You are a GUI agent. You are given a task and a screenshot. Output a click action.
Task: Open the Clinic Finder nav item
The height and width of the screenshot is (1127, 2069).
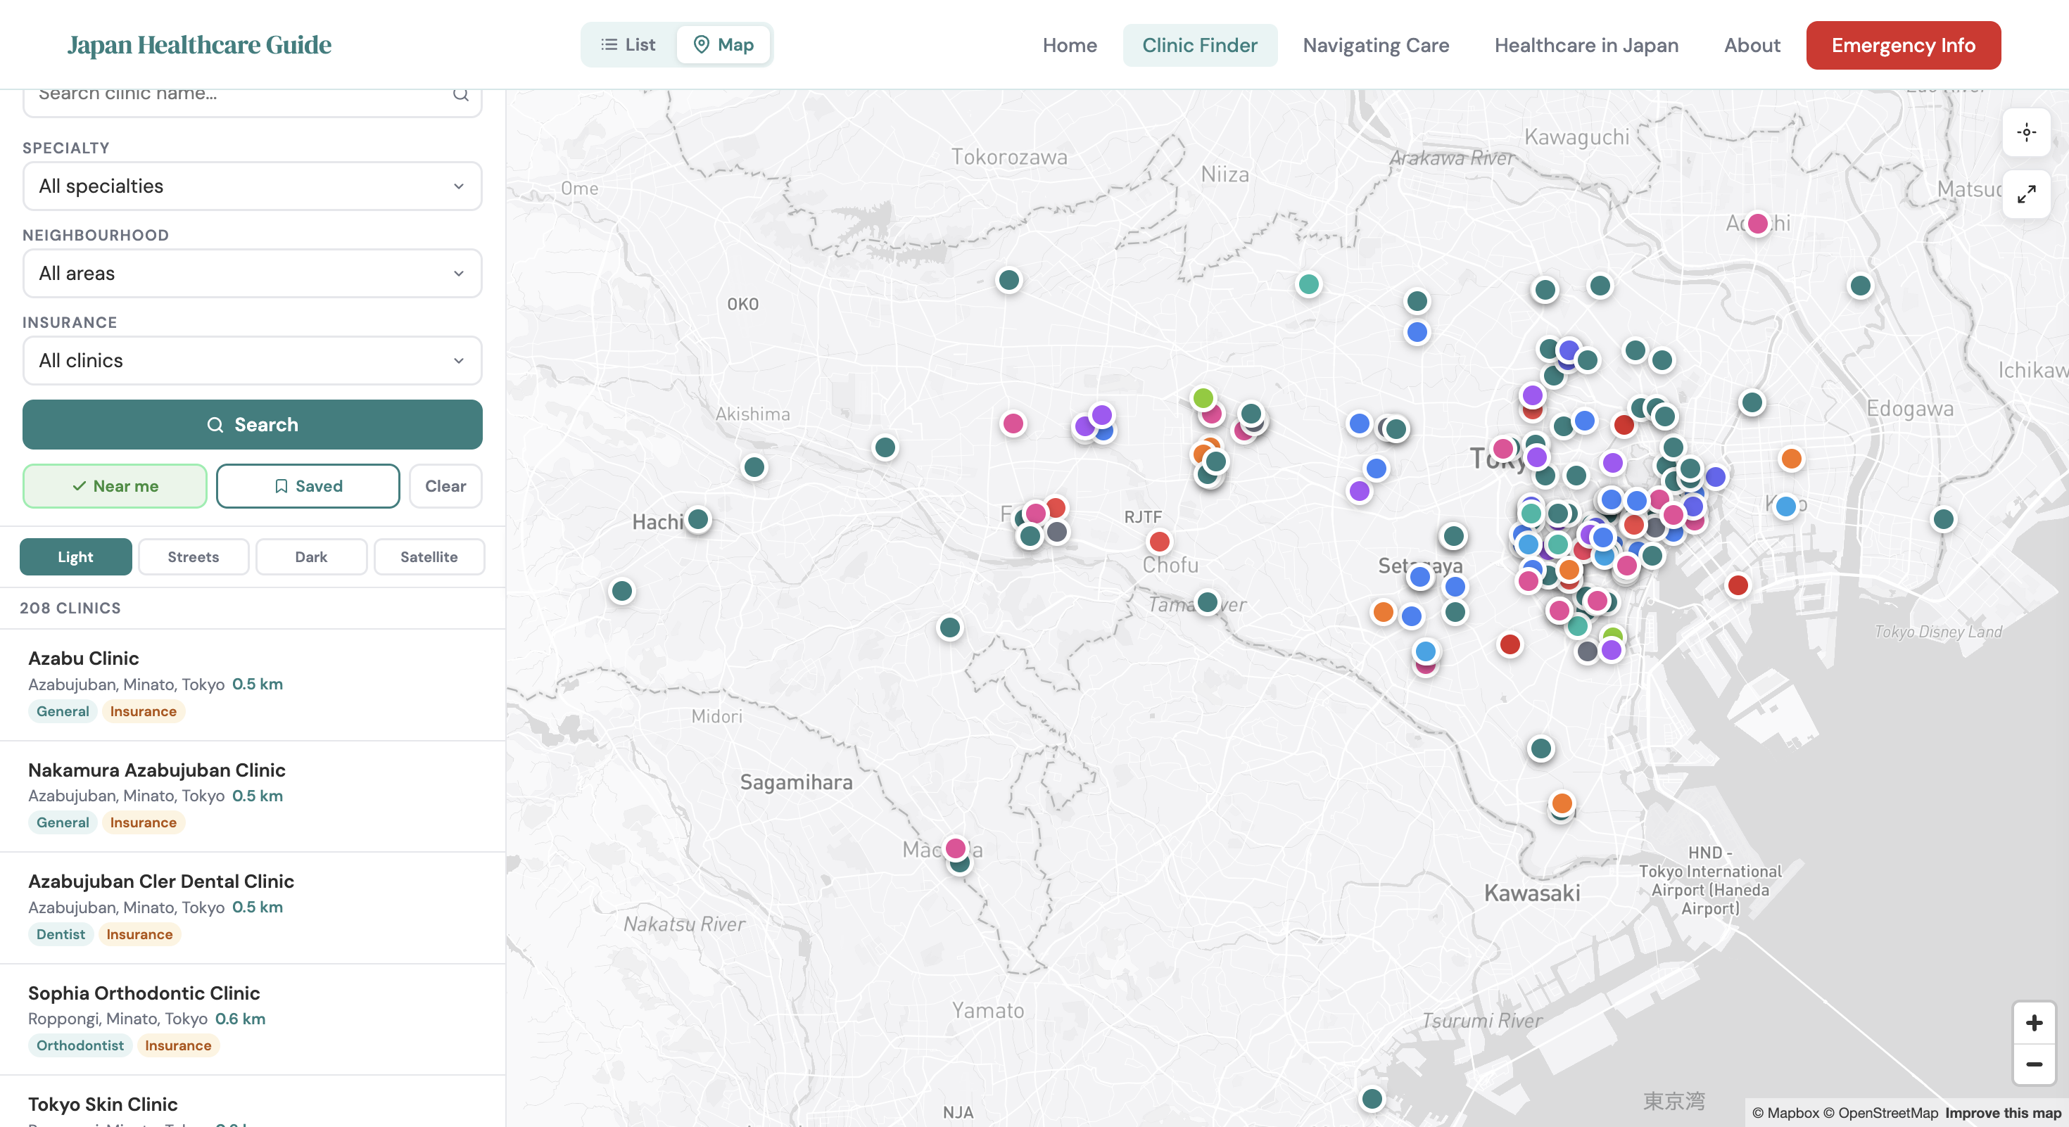pyautogui.click(x=1199, y=46)
